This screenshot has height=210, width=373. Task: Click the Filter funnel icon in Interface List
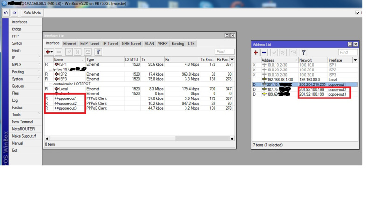click(x=98, y=52)
